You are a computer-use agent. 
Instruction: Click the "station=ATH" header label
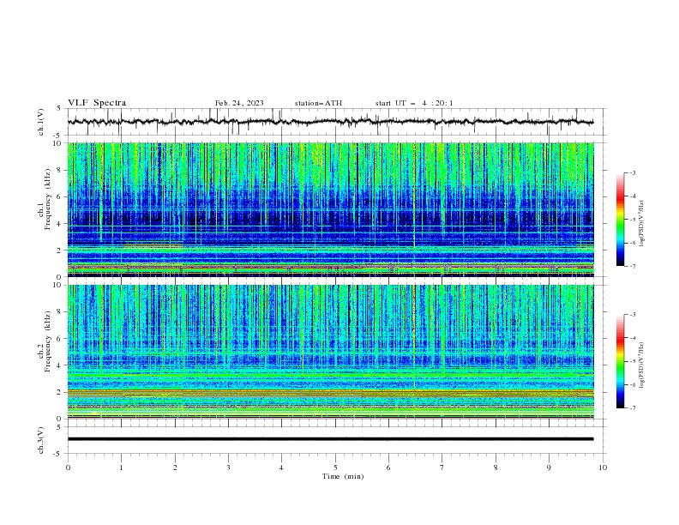tap(318, 103)
